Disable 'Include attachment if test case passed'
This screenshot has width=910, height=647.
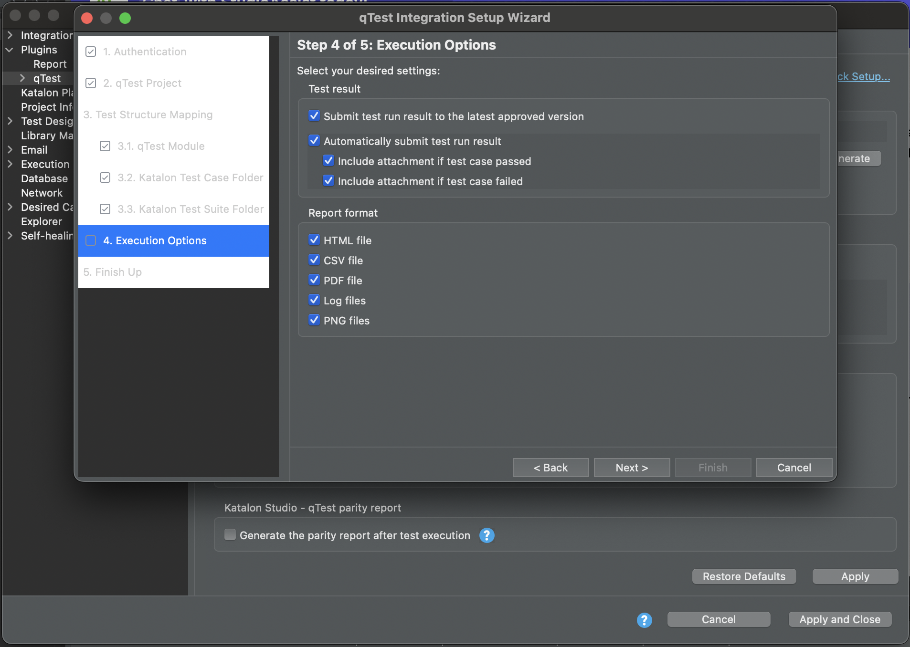(328, 161)
